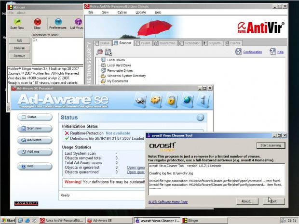The height and width of the screenshot is (224, 299).
Task: Click the system tray icon beside clock
Action: [x=284, y=221]
